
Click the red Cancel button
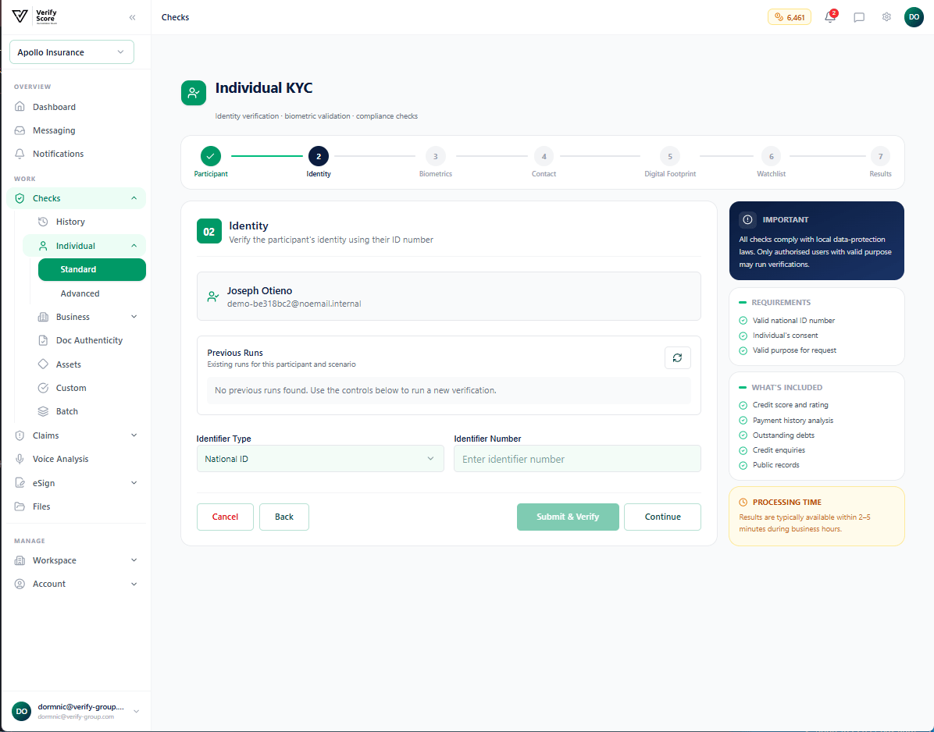(225, 517)
